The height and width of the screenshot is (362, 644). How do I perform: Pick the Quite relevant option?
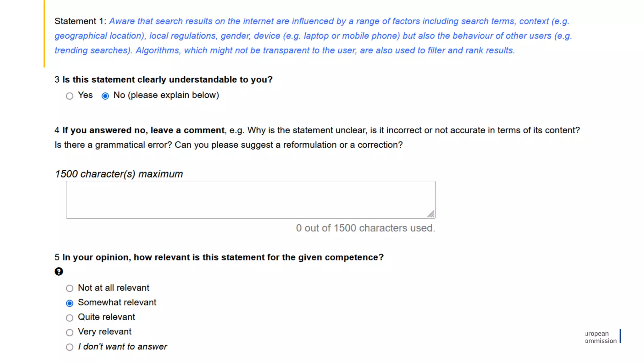[69, 318]
